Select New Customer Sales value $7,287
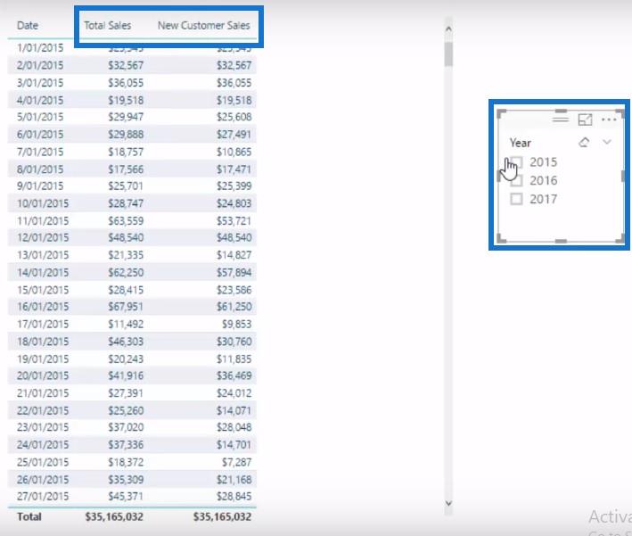 coord(236,462)
